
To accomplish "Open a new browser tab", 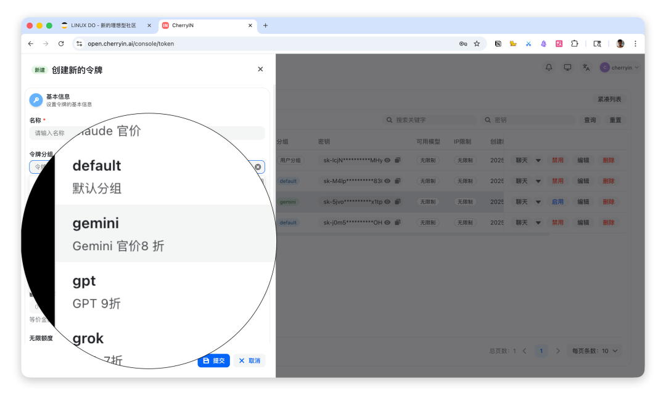I will pos(265,25).
